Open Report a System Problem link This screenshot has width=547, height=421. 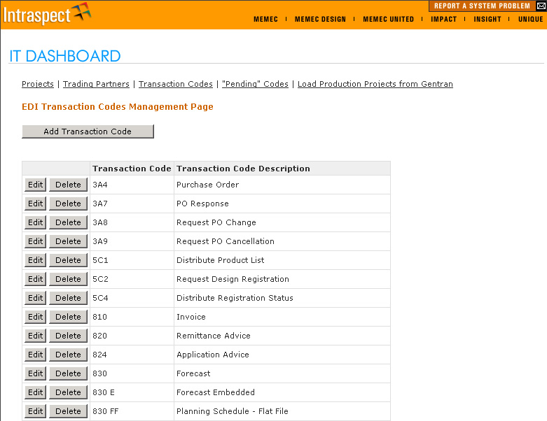482,6
